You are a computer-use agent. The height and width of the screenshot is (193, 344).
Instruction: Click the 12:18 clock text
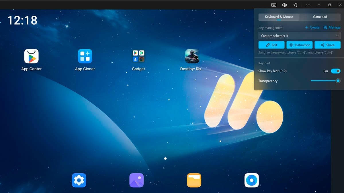click(22, 20)
